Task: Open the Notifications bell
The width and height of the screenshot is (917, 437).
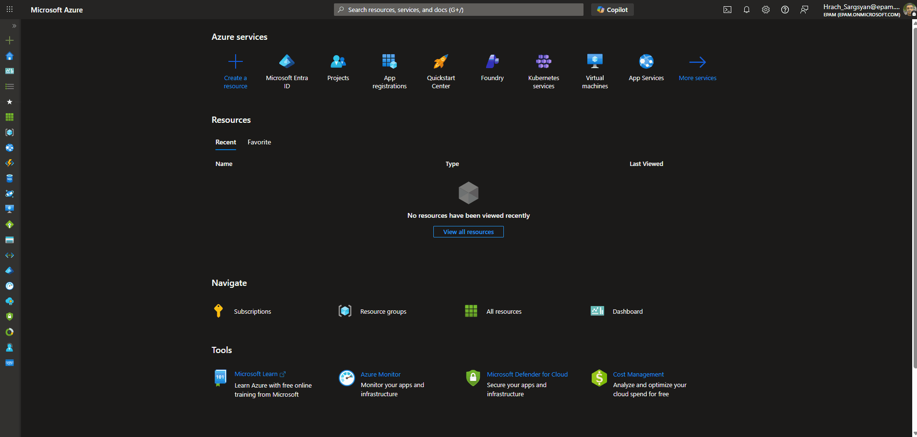Action: pos(747,9)
